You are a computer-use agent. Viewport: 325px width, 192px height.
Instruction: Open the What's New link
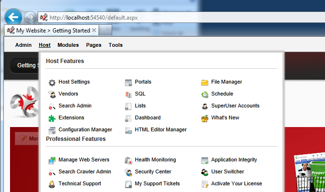pos(225,117)
